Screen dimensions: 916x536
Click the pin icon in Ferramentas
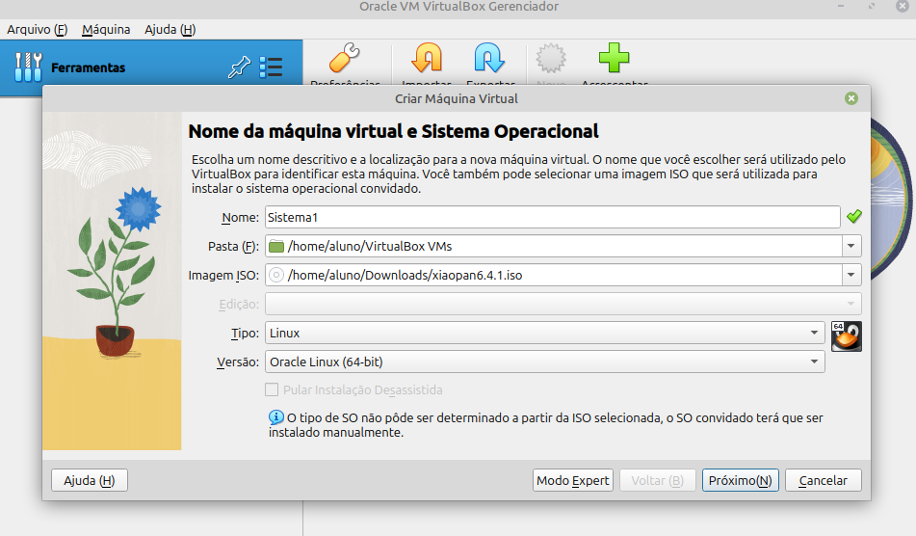(x=238, y=67)
